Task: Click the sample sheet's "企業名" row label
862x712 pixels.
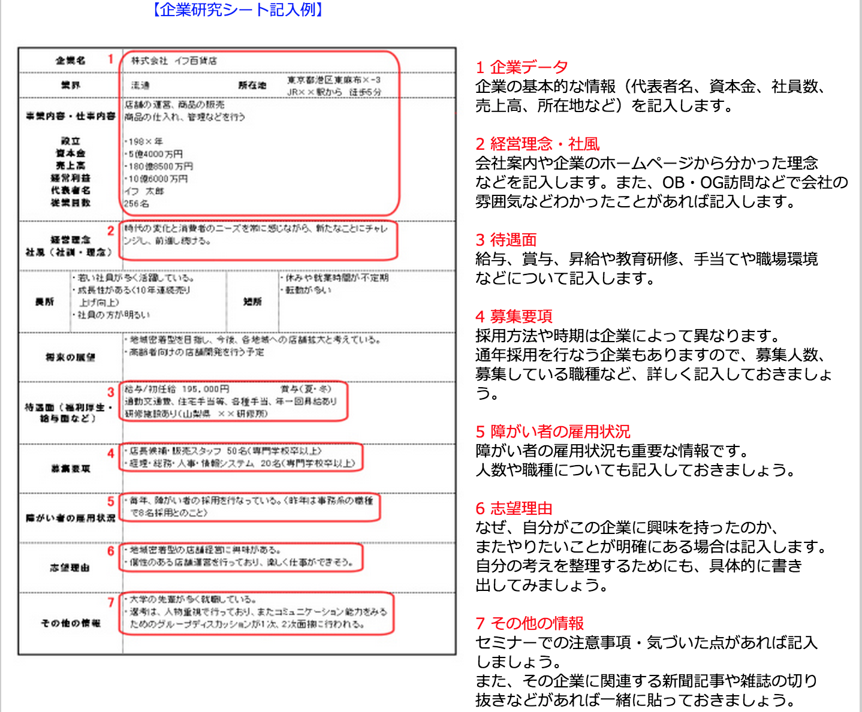Action: pyautogui.click(x=70, y=61)
